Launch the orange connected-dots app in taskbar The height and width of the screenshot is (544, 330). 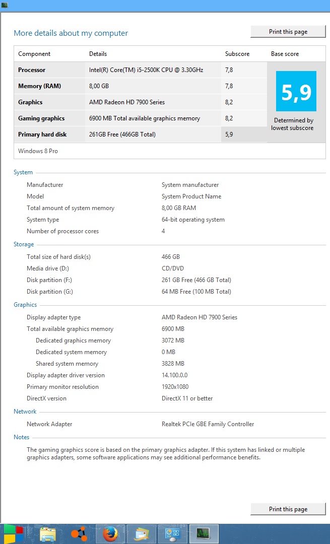pyautogui.click(x=79, y=534)
